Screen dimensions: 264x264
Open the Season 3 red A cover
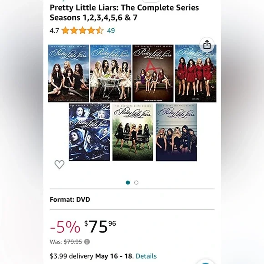[x=153, y=73]
